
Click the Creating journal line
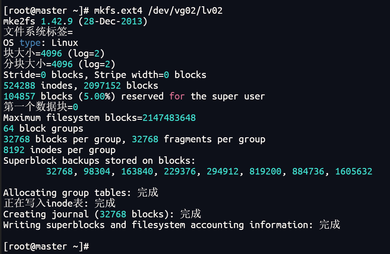point(102,214)
